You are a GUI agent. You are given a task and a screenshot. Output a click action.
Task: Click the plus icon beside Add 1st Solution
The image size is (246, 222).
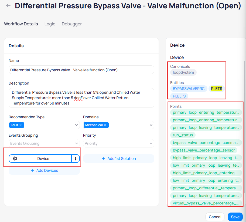tap(104, 159)
